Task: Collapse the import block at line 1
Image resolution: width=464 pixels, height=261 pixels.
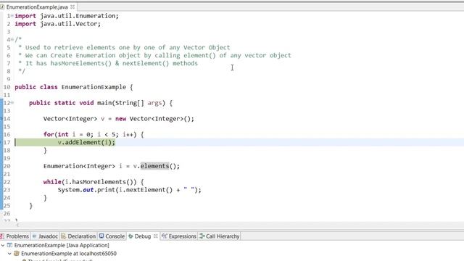Action: (x=12, y=16)
